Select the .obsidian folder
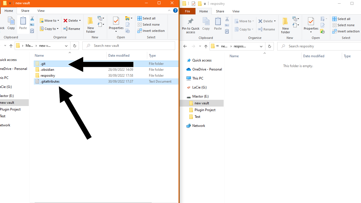This screenshot has height=203, width=361. pos(106,70)
